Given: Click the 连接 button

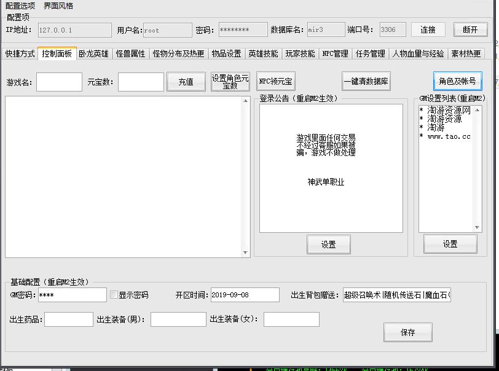Looking at the screenshot, I should [428, 29].
